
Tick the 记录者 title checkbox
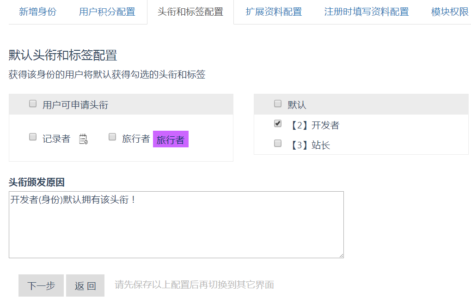[33, 137]
